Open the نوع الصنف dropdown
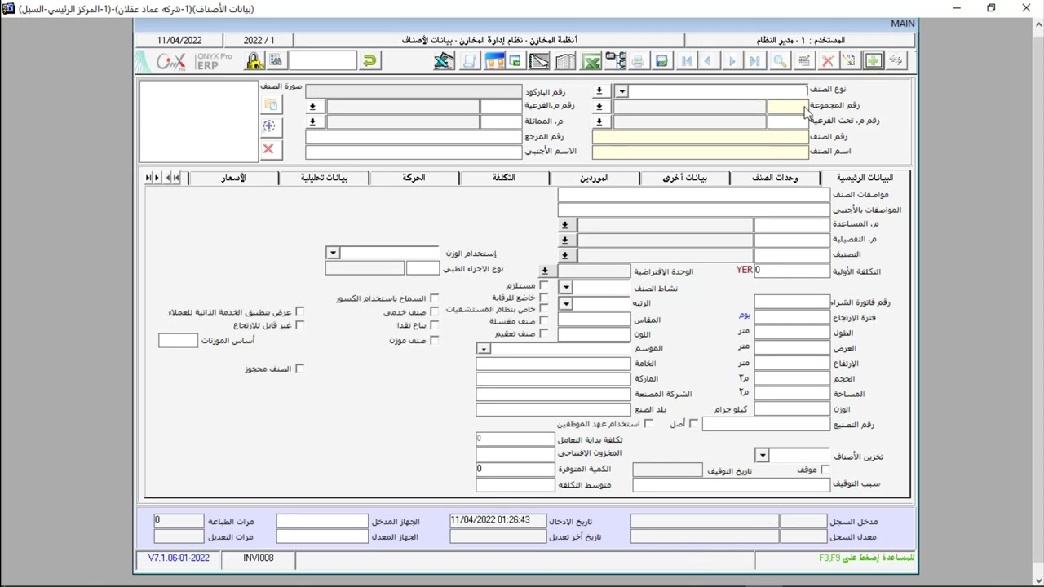 622,91
